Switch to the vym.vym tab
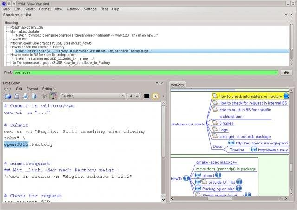The image size is (297, 210). click(x=178, y=85)
